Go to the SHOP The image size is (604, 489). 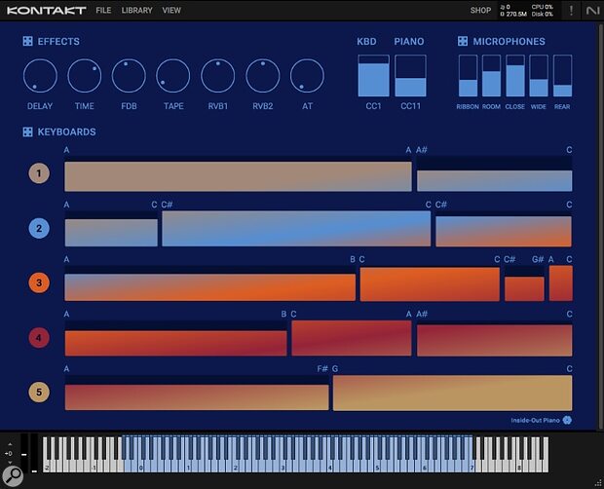(480, 11)
